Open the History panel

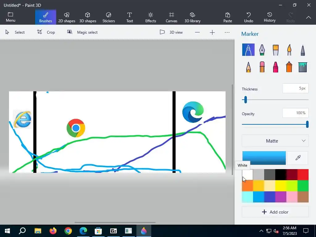(x=269, y=17)
